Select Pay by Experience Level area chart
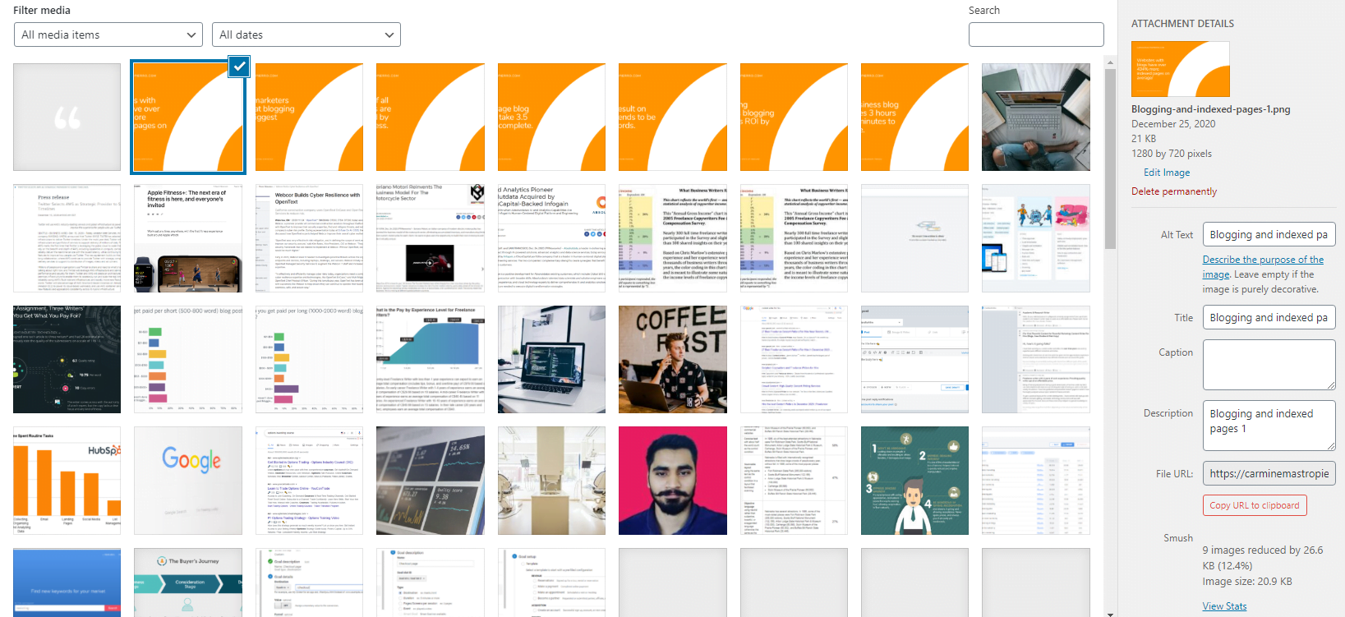Image resolution: width=1345 pixels, height=617 pixels. (431, 359)
